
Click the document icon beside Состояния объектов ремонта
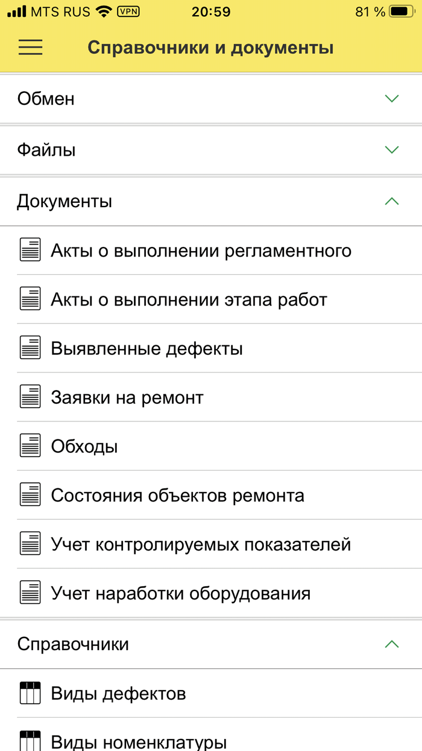(30, 495)
